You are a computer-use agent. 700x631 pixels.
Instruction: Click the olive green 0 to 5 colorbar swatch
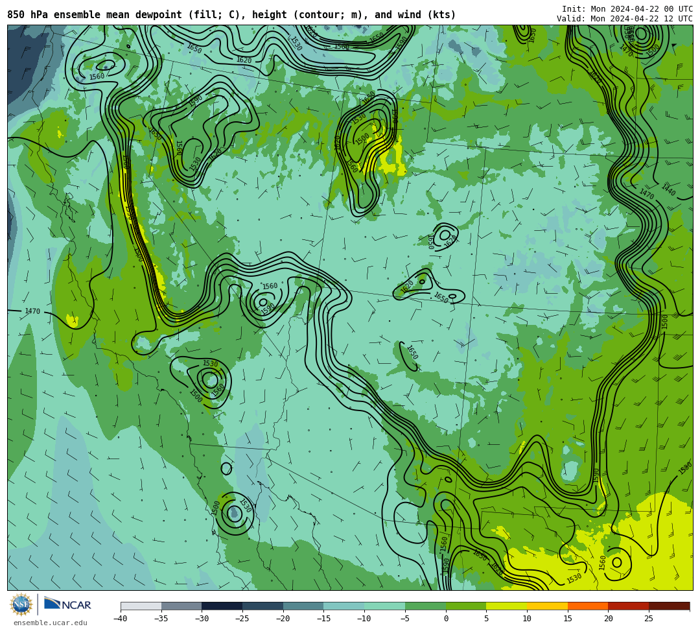[466, 606]
